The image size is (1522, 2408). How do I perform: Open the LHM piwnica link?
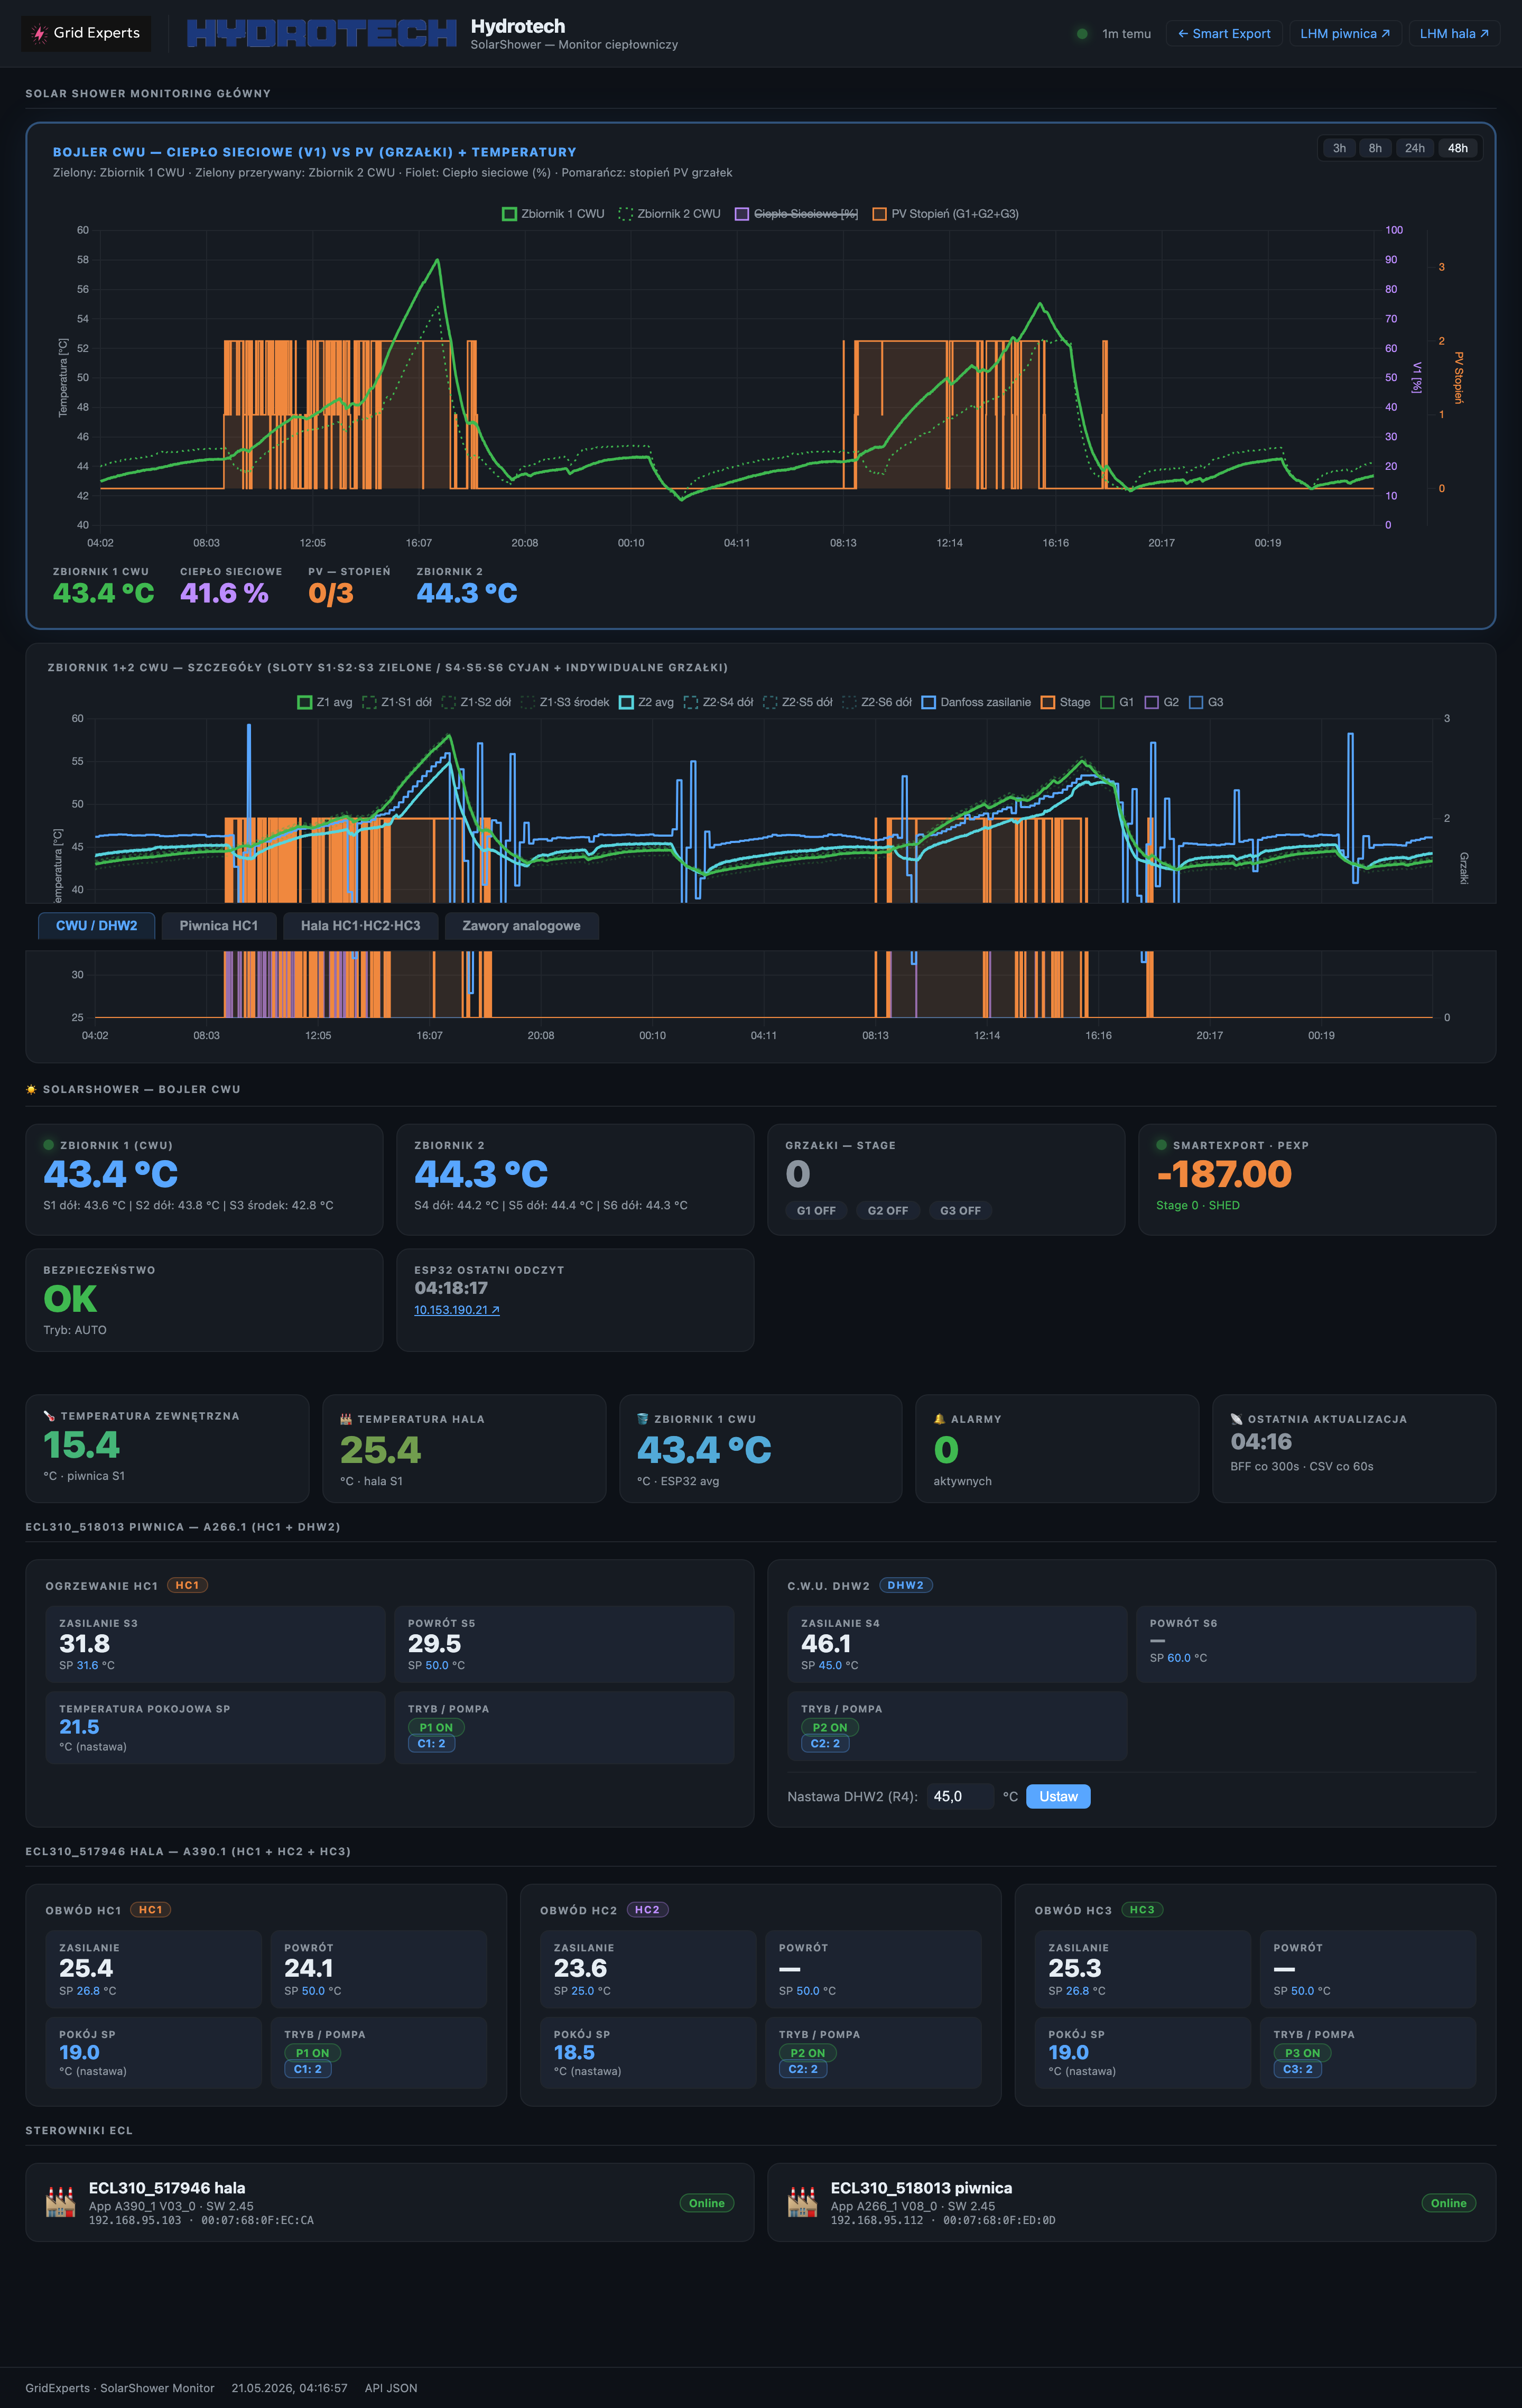click(1345, 34)
